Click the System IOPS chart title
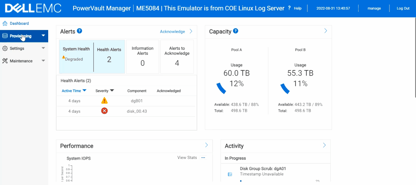The height and width of the screenshot is (185, 416). tap(79, 158)
